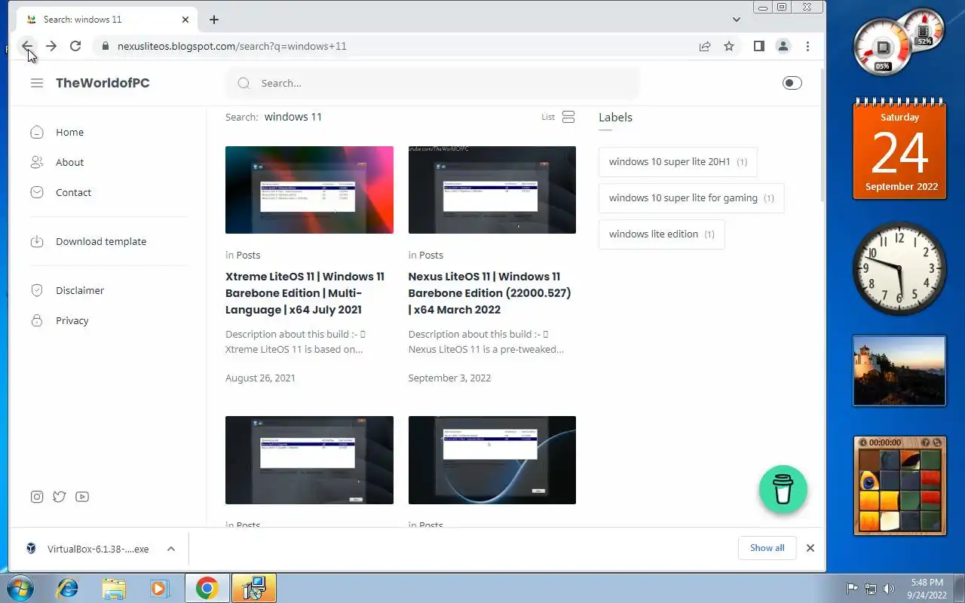Open Windows Explorer from taskbar
This screenshot has width=965, height=603.
(113, 588)
